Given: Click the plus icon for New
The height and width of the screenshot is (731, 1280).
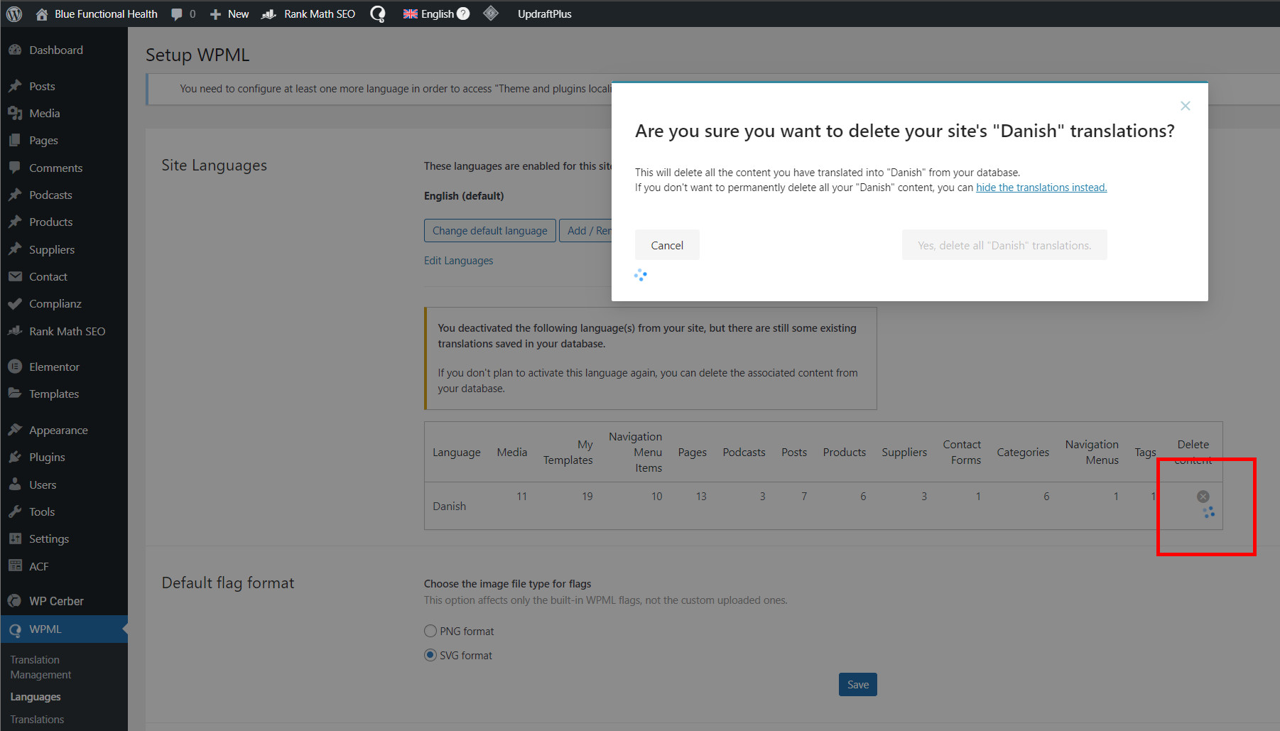Looking at the screenshot, I should click(x=215, y=14).
